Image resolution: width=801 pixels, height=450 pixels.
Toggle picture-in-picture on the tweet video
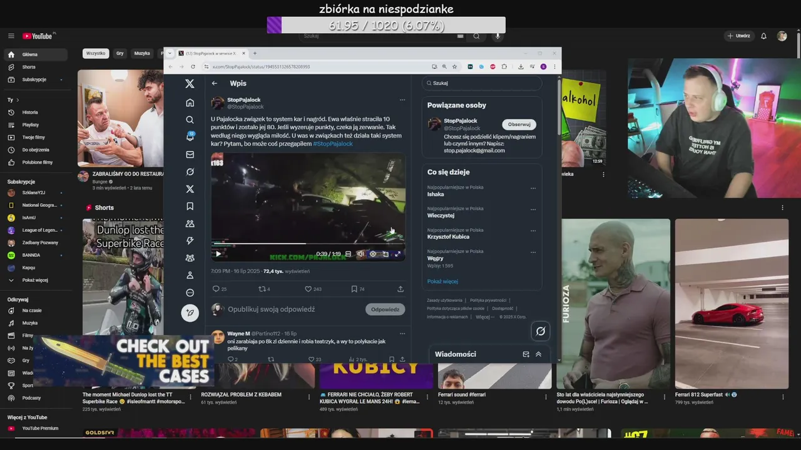pyautogui.click(x=385, y=254)
